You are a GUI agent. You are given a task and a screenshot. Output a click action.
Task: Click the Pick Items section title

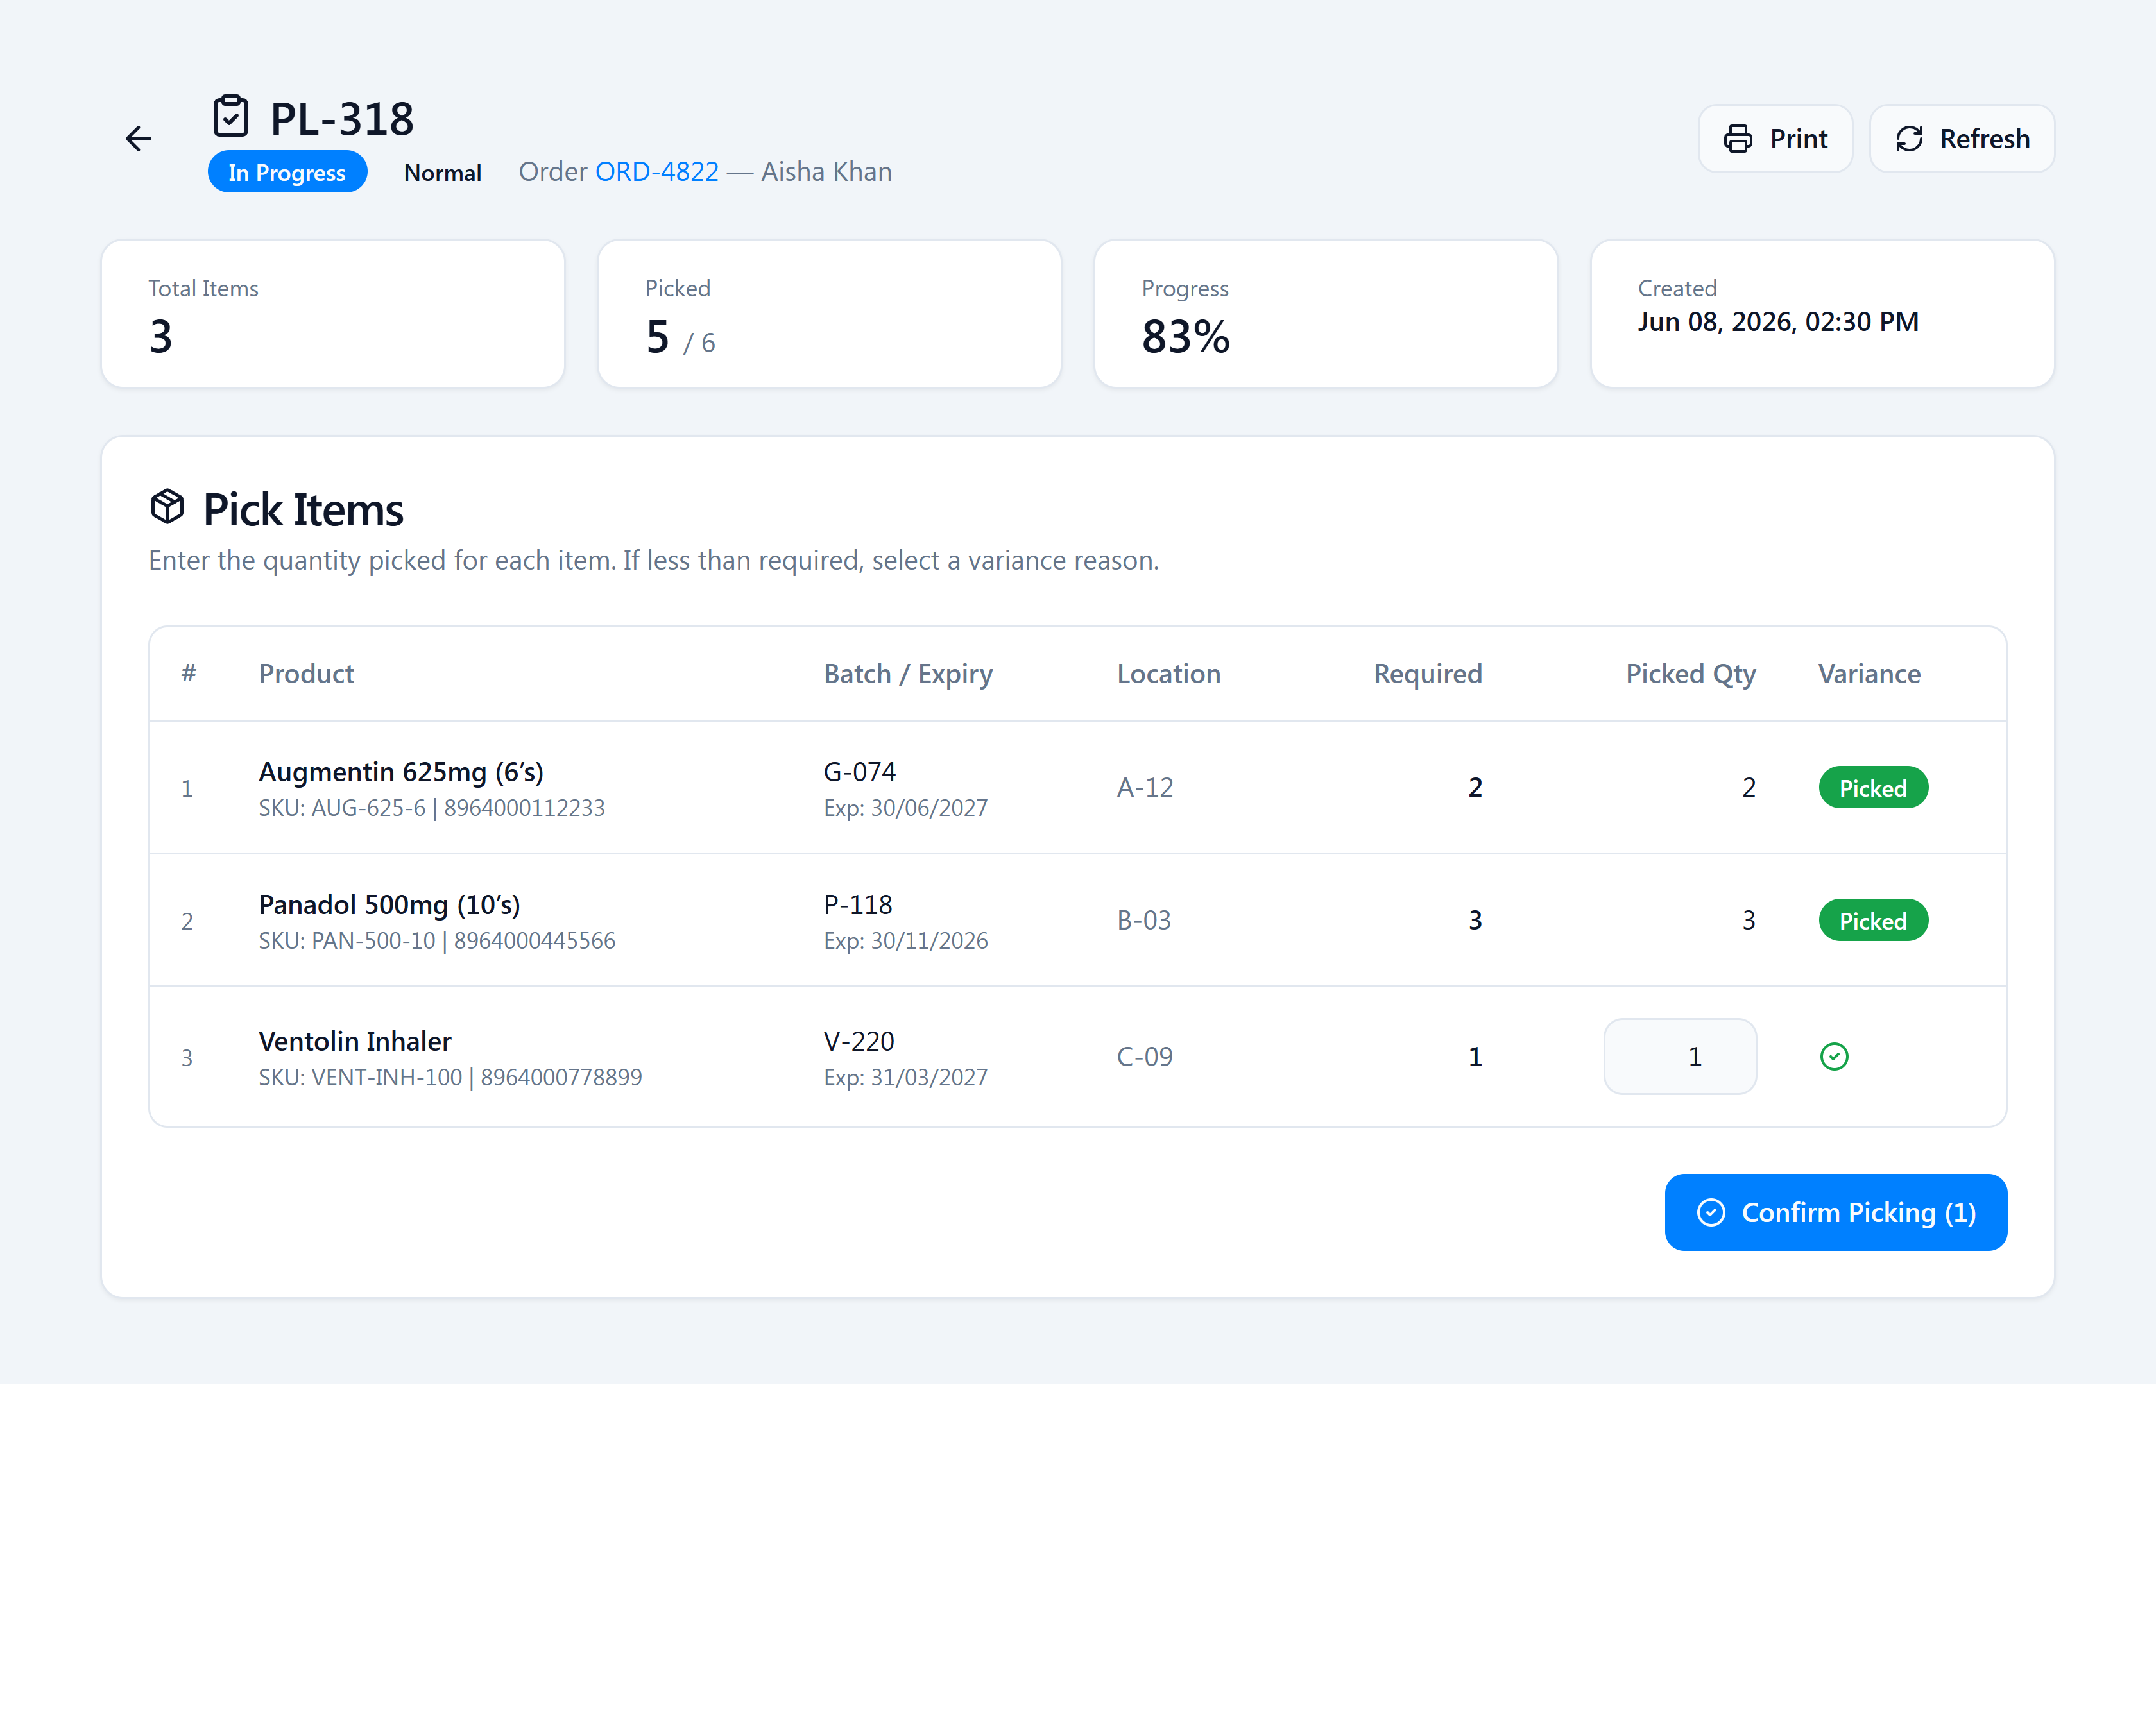(303, 510)
